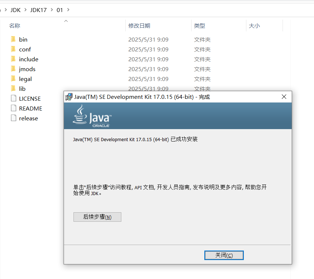Click the modified date of conf folder
This screenshot has height=279, width=314.
(x=148, y=49)
